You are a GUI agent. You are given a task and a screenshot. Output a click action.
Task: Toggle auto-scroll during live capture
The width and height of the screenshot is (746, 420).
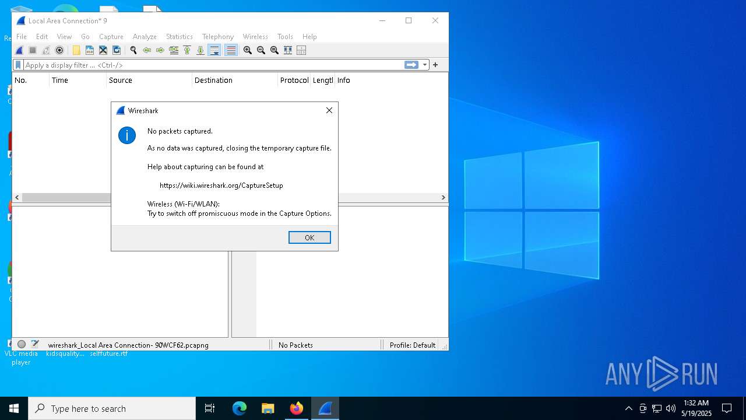point(214,50)
